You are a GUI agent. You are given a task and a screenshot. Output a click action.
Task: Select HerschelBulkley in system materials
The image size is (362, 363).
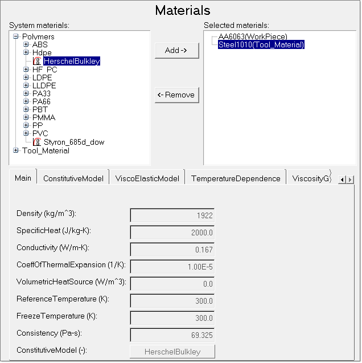pyautogui.click(x=72, y=61)
